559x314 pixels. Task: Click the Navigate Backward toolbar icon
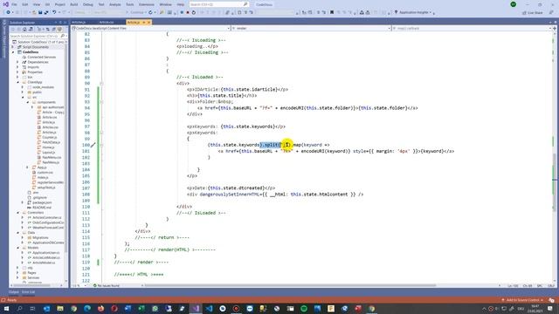(x=8, y=12)
